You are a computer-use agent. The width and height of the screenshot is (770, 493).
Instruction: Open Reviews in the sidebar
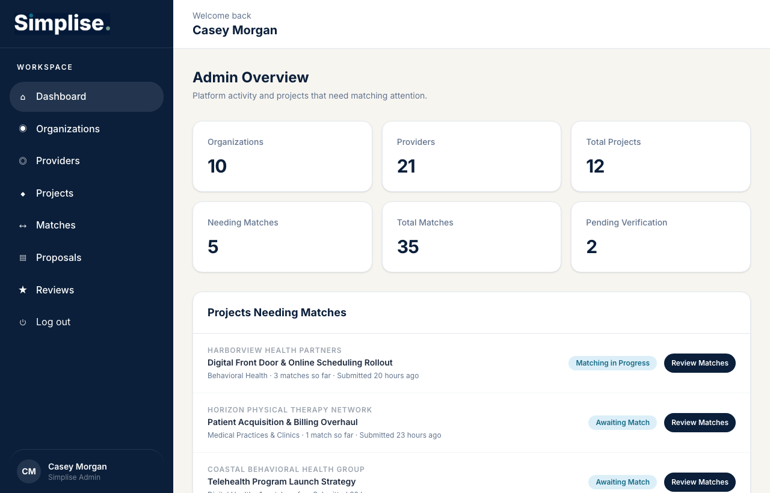click(87, 290)
